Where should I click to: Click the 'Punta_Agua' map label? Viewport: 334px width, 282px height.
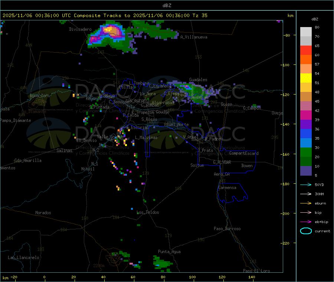click(x=169, y=252)
